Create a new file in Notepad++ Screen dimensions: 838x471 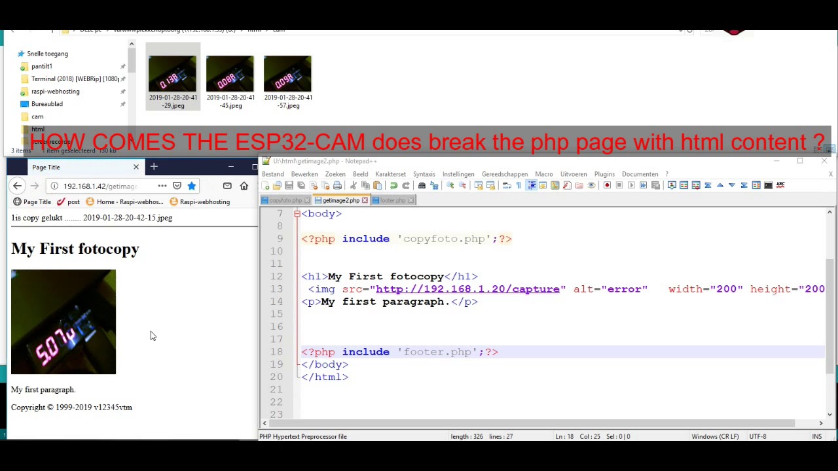(266, 186)
